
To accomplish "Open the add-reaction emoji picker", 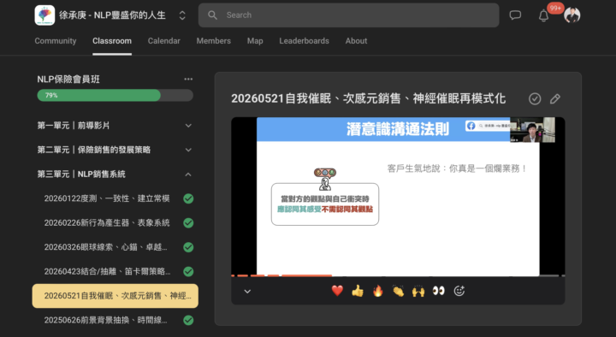I will pos(459,291).
